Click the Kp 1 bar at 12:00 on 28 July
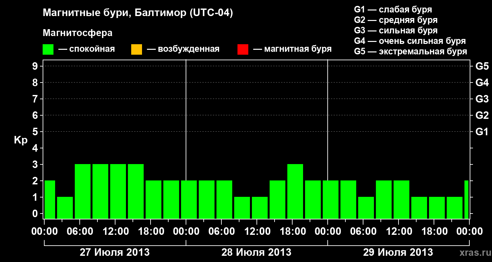The image size is (492, 262). pos(260,208)
